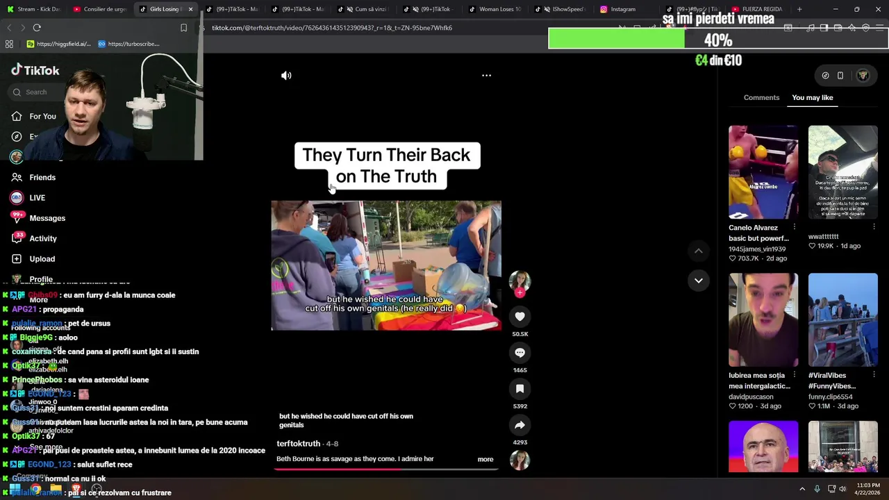
Task: Switch to the Comments tab
Action: click(761, 97)
